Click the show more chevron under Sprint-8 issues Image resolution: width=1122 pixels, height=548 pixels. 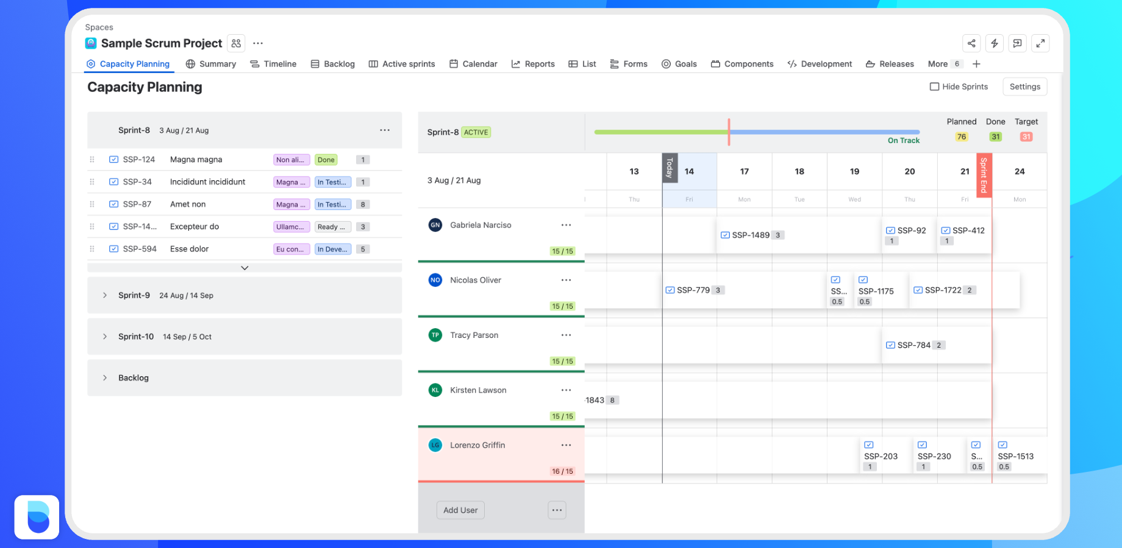tap(245, 268)
